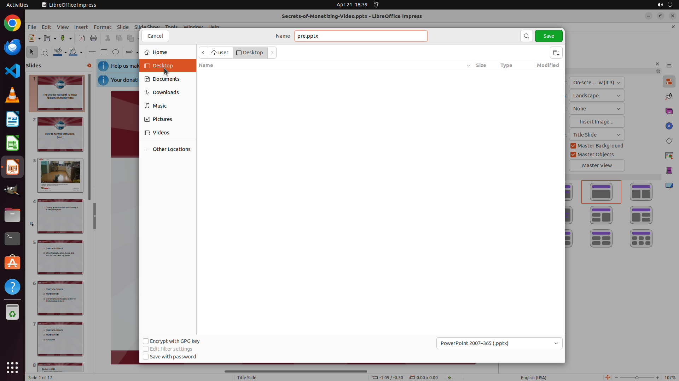Open the Title Slide master dropdown
679x381 pixels.
[x=597, y=135]
